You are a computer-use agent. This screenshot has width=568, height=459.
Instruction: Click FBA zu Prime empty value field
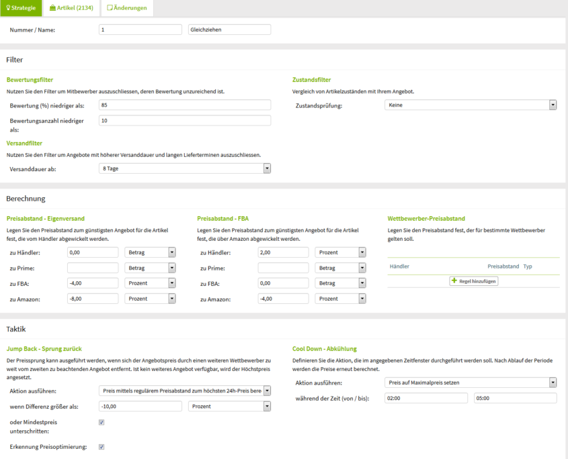point(283,268)
